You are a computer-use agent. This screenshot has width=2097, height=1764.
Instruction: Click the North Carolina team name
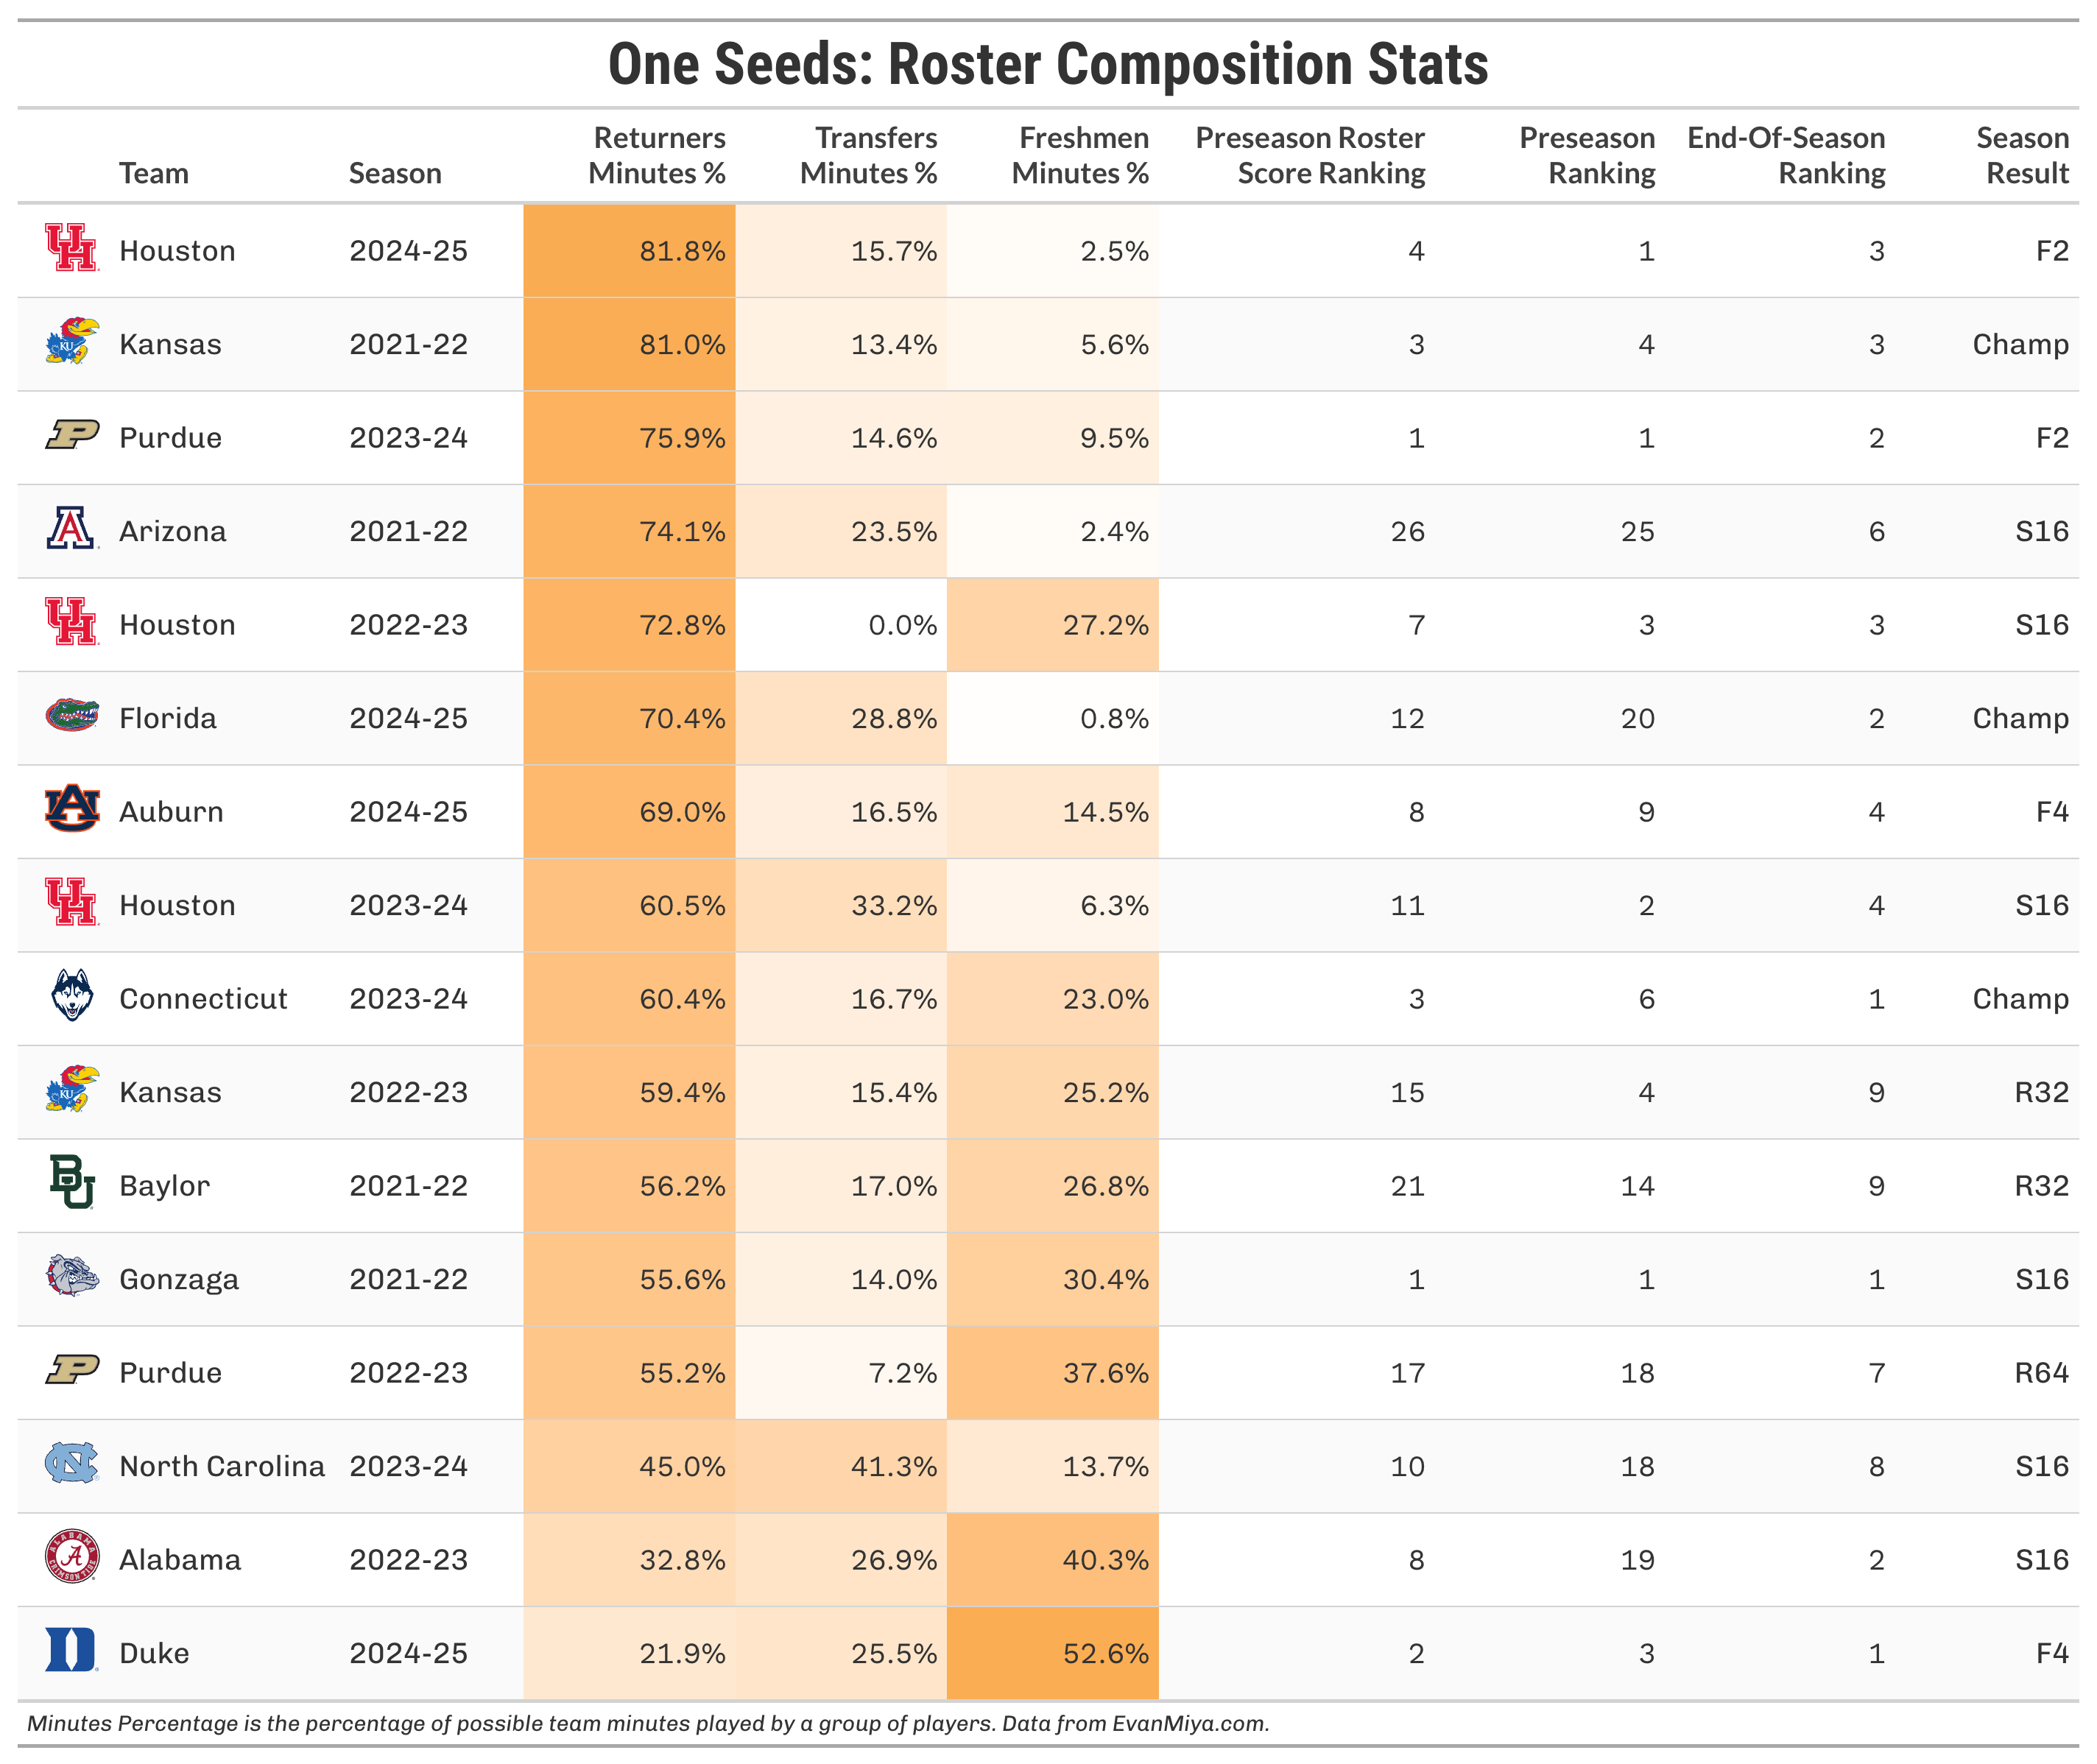222,1466
